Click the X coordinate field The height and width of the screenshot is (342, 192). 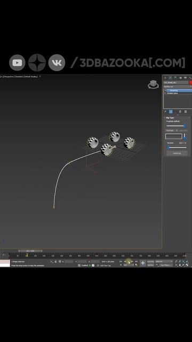click(x=69, y=262)
